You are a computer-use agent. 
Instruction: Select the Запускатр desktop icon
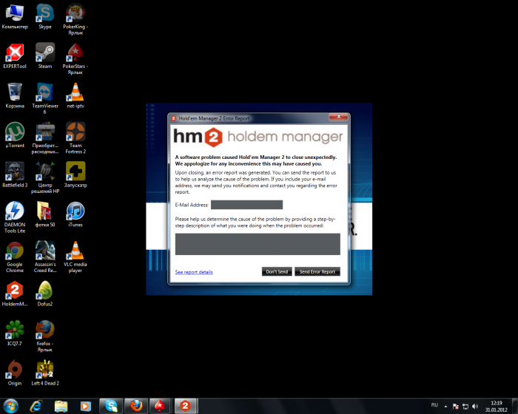click(x=75, y=175)
